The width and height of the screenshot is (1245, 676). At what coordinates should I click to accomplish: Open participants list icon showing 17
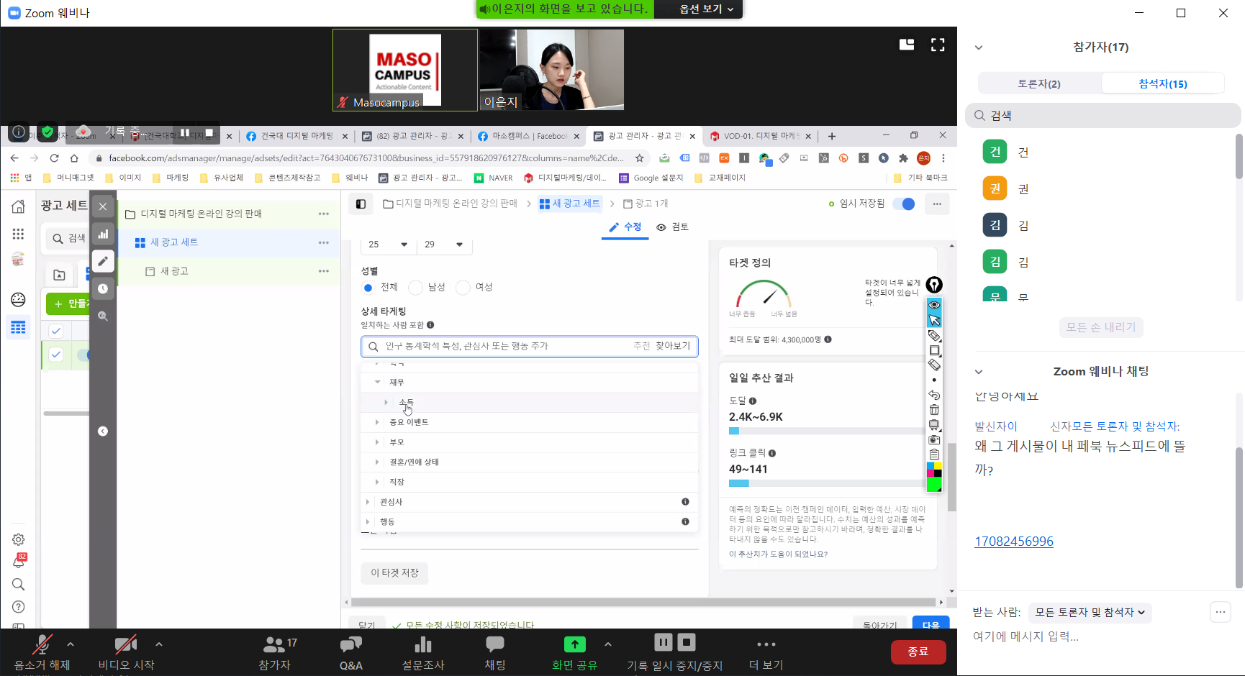click(275, 644)
